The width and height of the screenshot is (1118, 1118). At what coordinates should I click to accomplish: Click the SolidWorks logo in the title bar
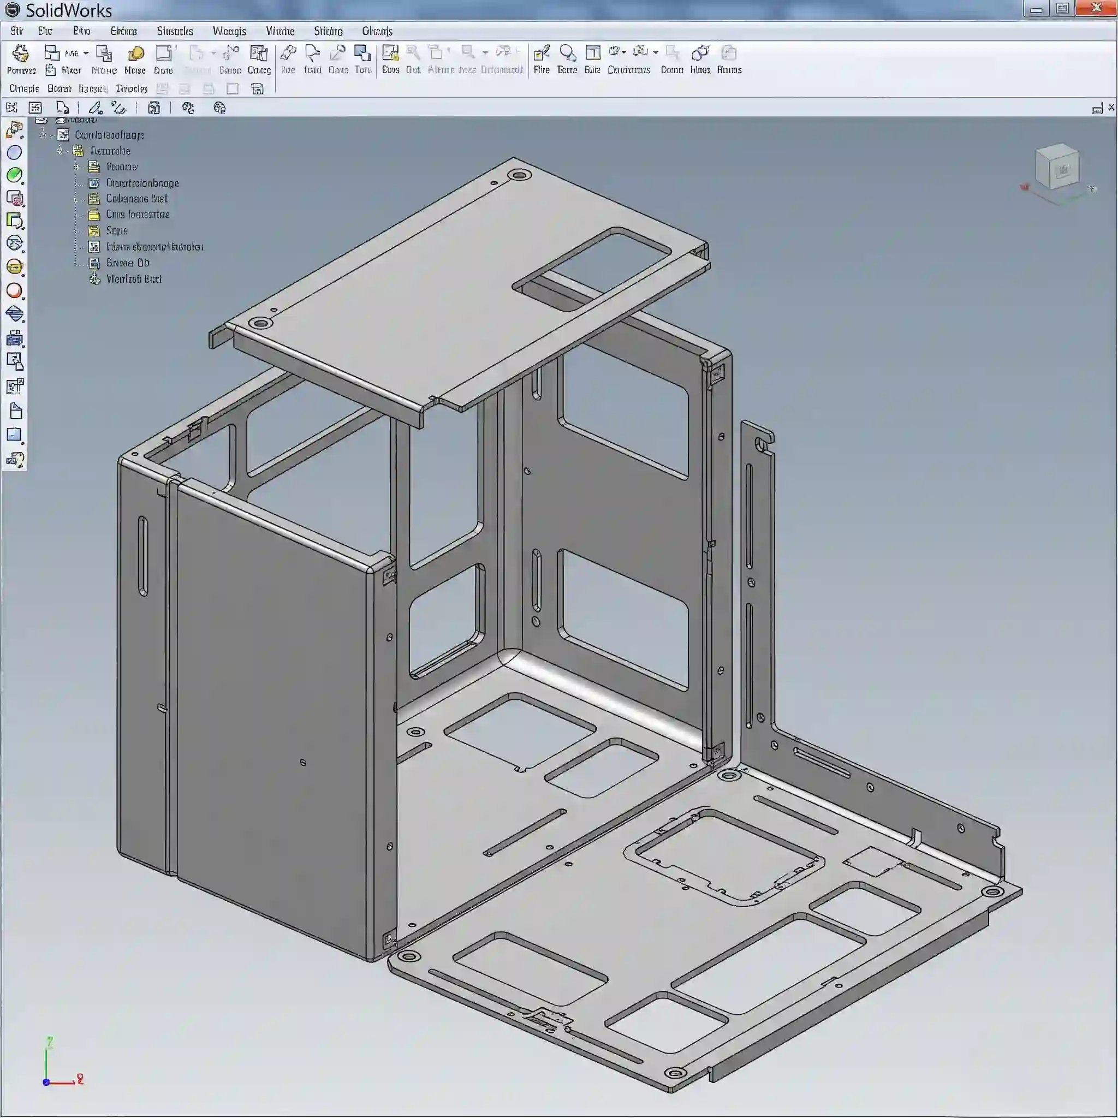(11, 10)
